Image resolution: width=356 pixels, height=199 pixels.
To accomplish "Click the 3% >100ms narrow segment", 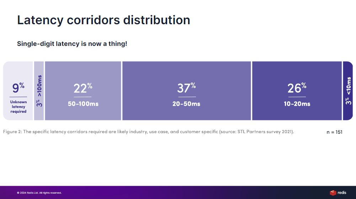I will [39, 91].
